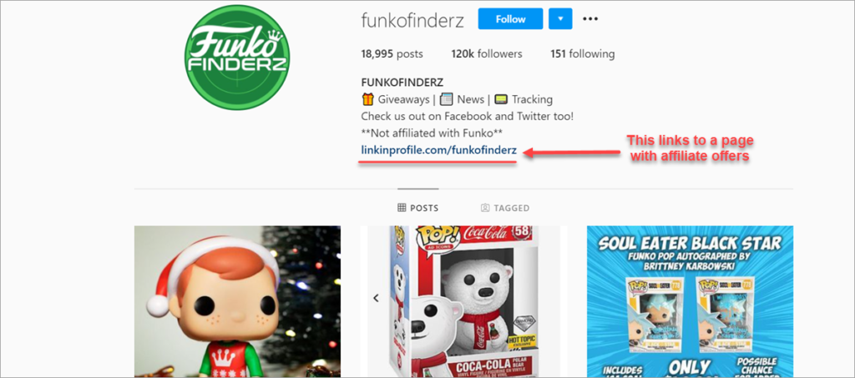855x378 pixels.
Task: Click the newspaper emoji next to News
Action: tap(447, 99)
